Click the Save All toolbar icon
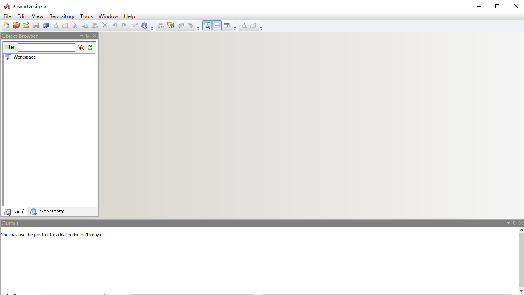Screen dimensions: 524x295 (46, 26)
